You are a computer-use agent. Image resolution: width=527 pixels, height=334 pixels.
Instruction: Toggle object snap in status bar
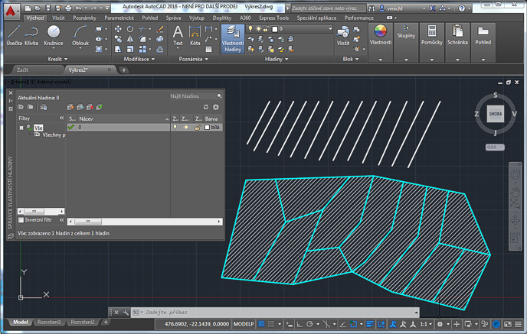click(353, 324)
